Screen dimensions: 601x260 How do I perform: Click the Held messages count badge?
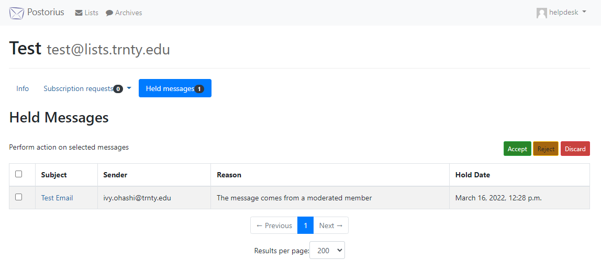[199, 89]
